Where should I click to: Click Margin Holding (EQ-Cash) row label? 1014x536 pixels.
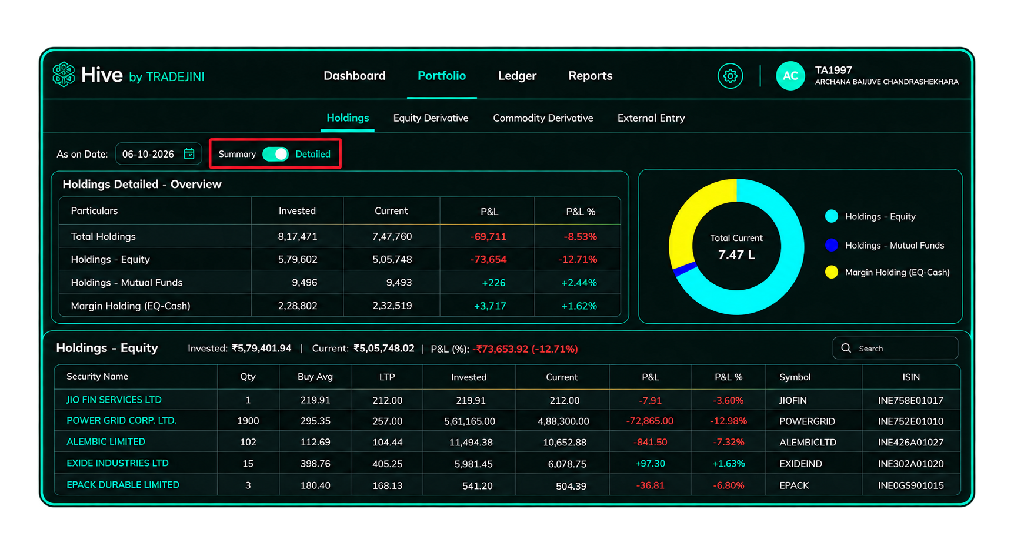click(131, 306)
